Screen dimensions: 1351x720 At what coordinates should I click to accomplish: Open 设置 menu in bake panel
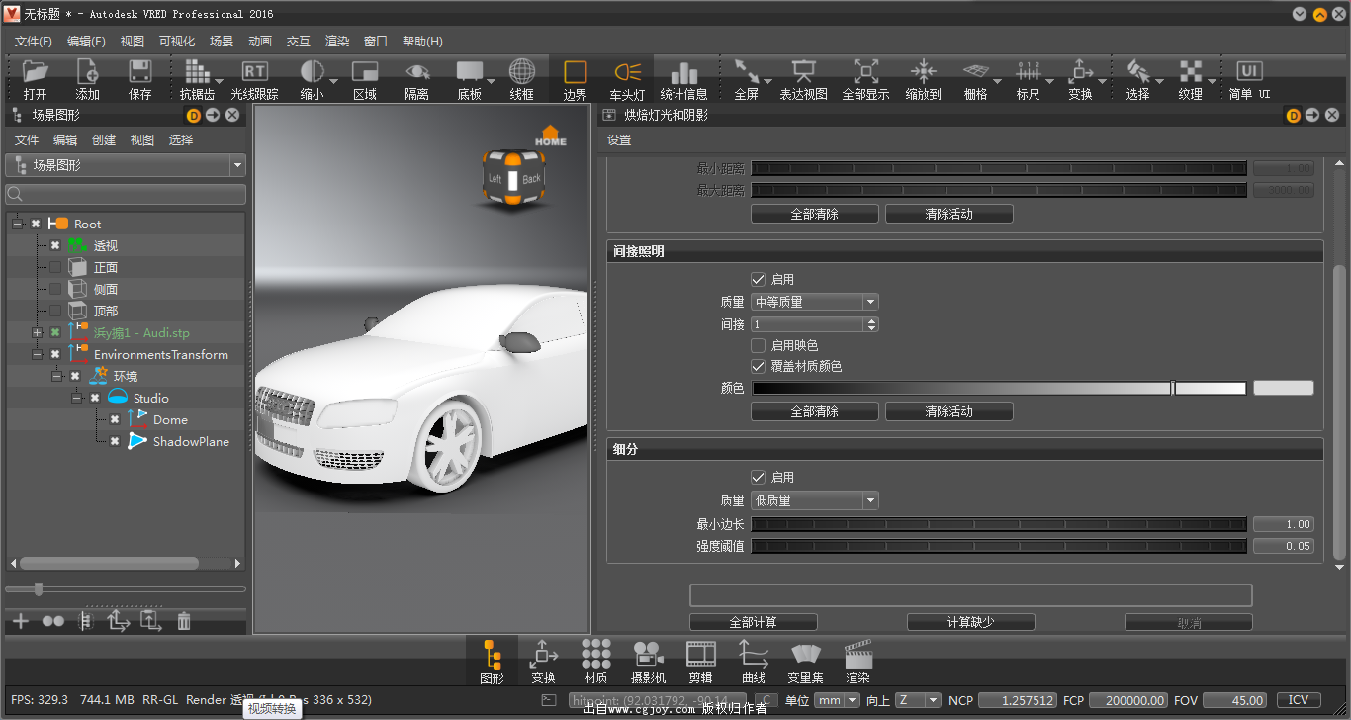pyautogui.click(x=619, y=139)
